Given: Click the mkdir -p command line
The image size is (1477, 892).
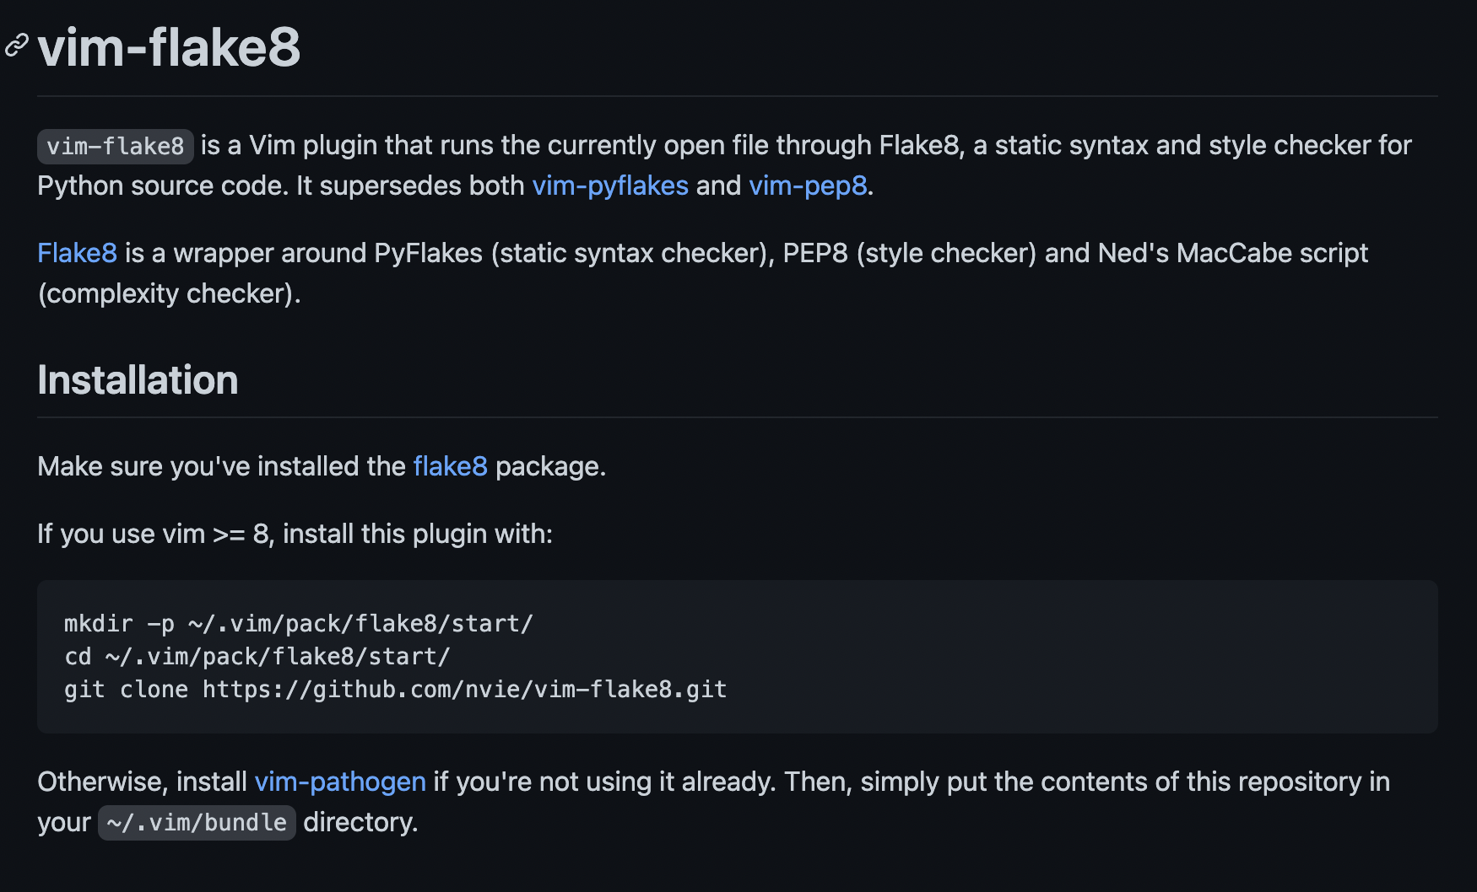Looking at the screenshot, I should point(298,624).
